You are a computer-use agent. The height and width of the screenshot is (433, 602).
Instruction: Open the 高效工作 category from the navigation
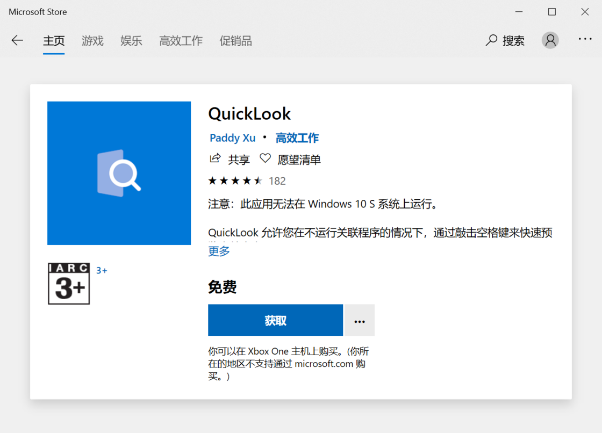(181, 40)
